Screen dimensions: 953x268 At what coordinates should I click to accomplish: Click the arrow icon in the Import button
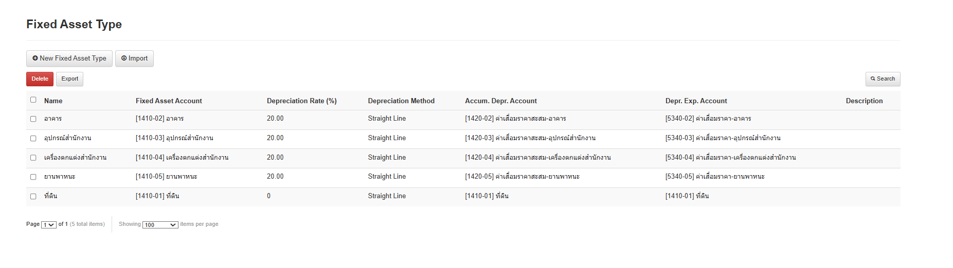124,59
